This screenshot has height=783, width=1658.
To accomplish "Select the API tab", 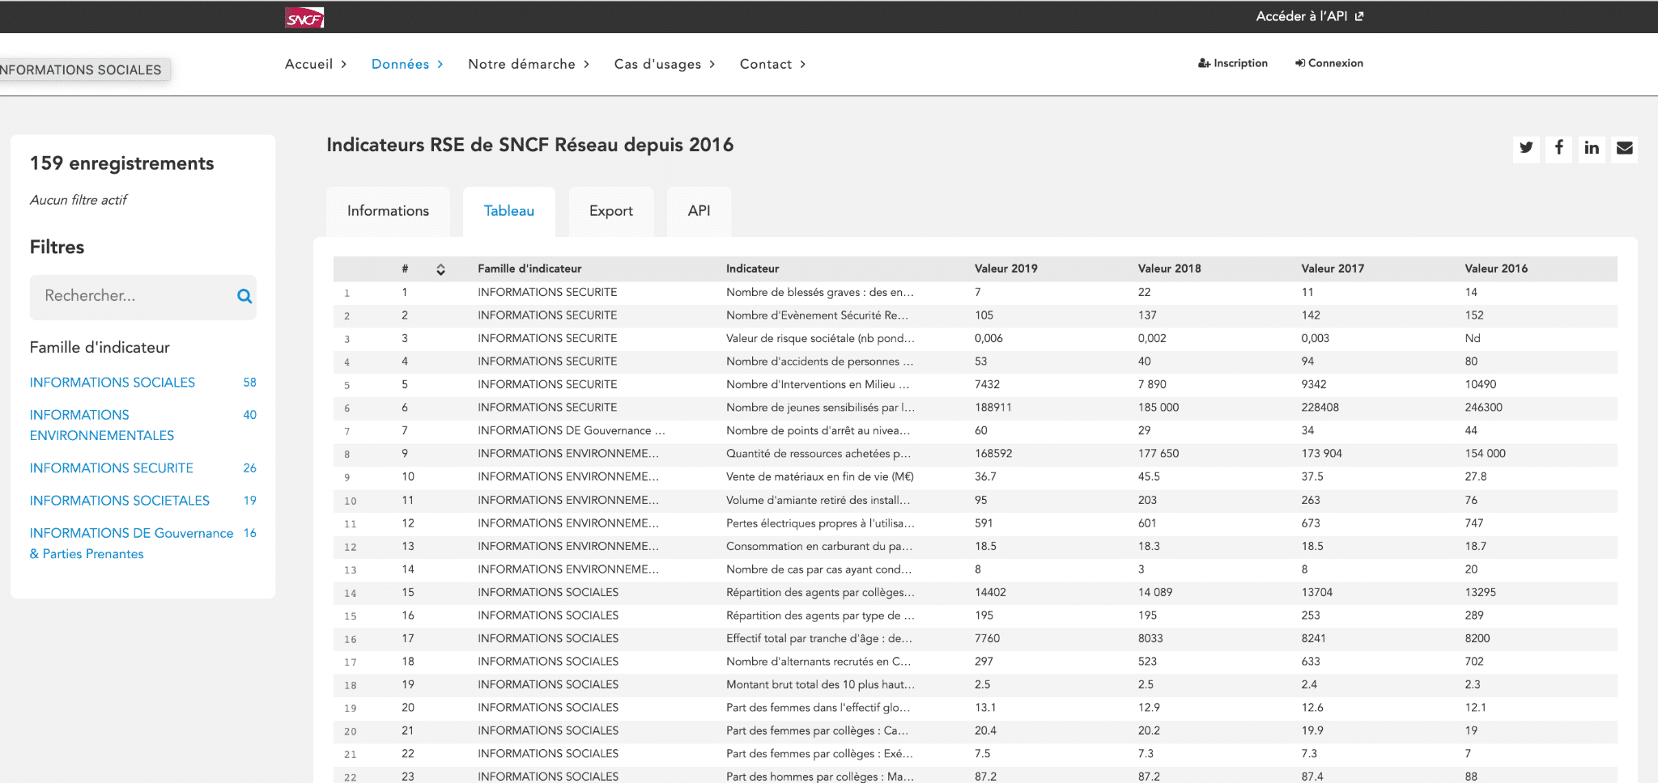I will [x=699, y=211].
